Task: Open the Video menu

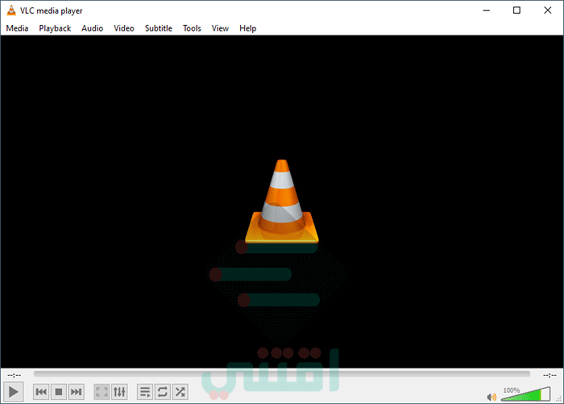Action: pyautogui.click(x=124, y=28)
